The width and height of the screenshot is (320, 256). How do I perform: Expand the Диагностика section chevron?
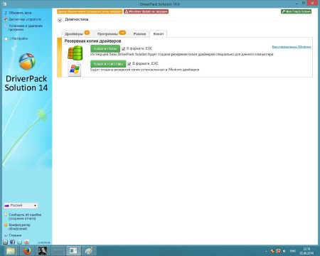coord(60,20)
